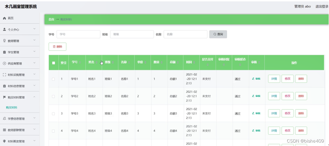Click the home icon beside 首页
The height and width of the screenshot is (146, 329).
(4, 18)
